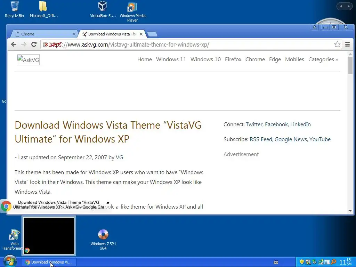The image size is (356, 267).
Task: Open the Mobiles nav link
Action: point(294,59)
